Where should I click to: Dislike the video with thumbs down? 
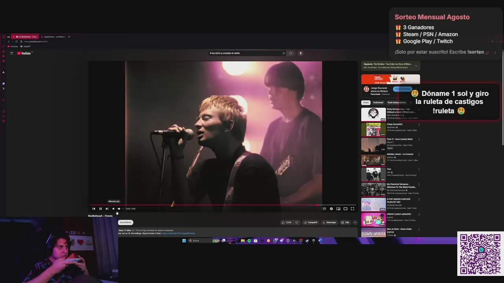pos(297,222)
